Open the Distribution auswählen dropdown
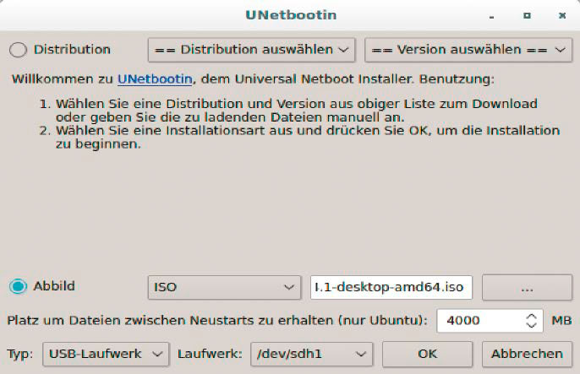 click(x=252, y=50)
